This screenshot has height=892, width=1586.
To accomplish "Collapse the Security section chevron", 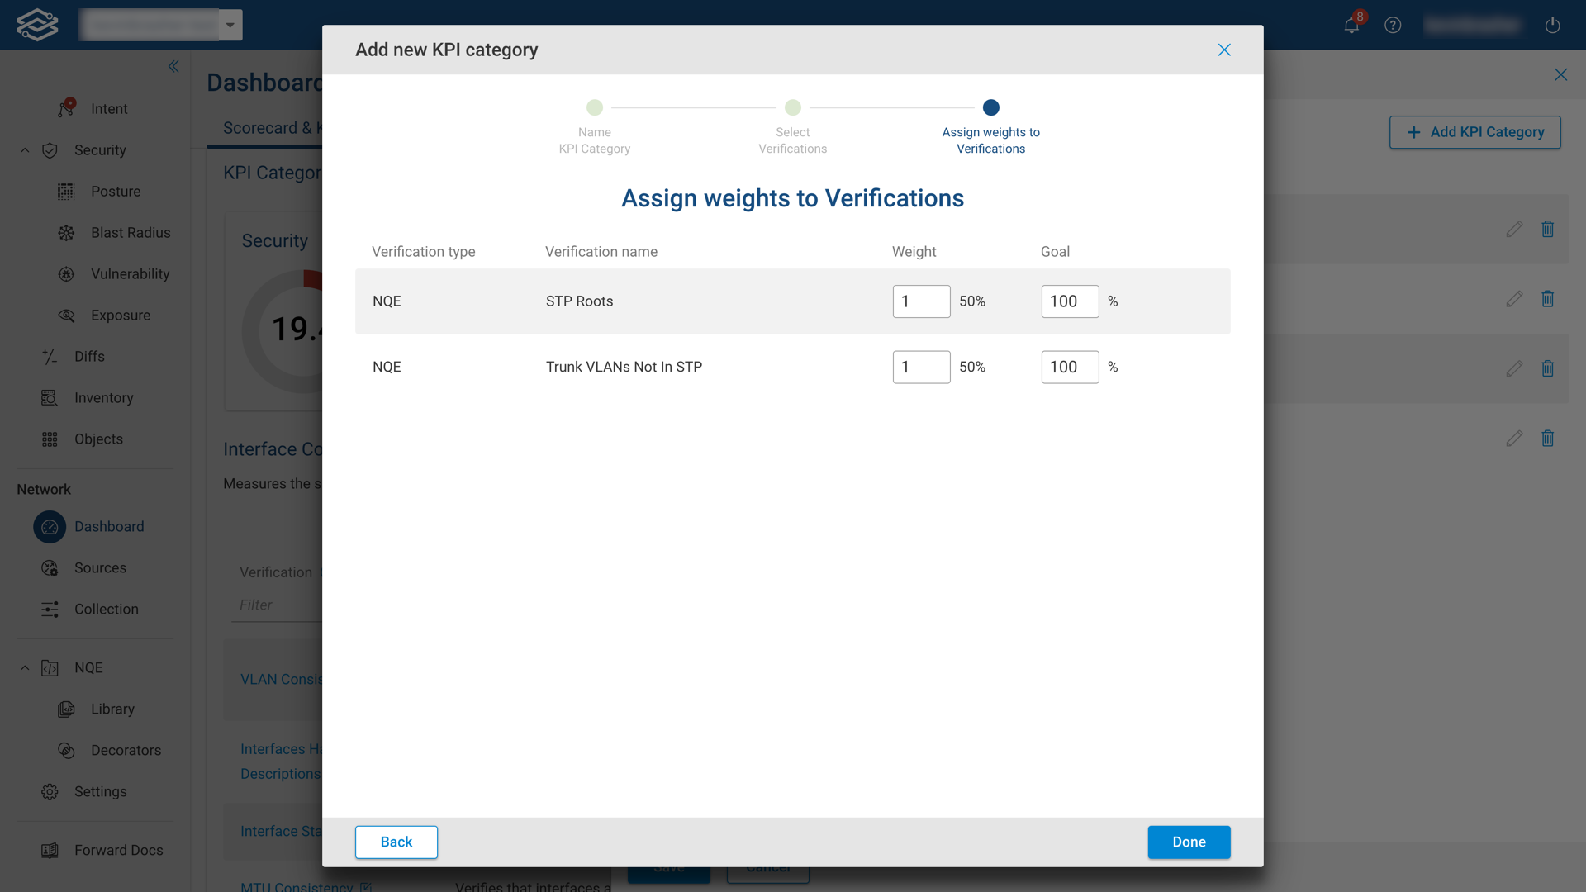I will (24, 149).
